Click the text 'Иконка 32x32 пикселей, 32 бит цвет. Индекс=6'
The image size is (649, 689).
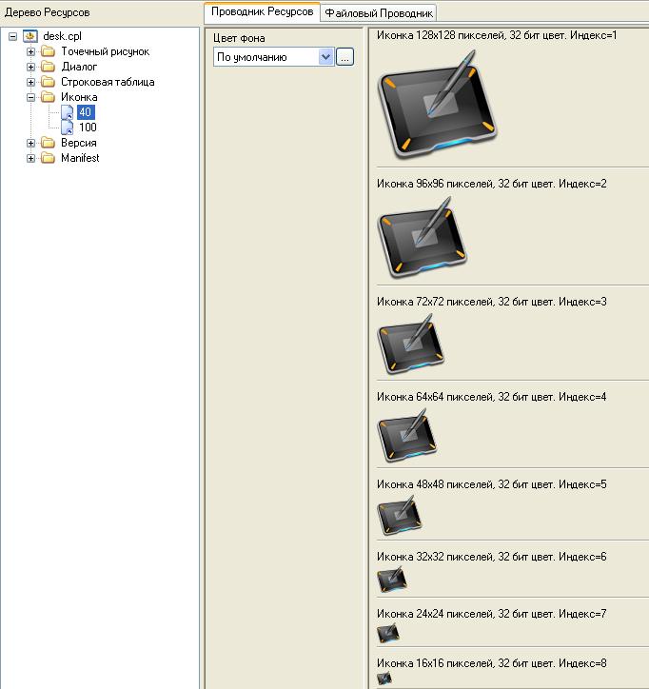(x=491, y=557)
